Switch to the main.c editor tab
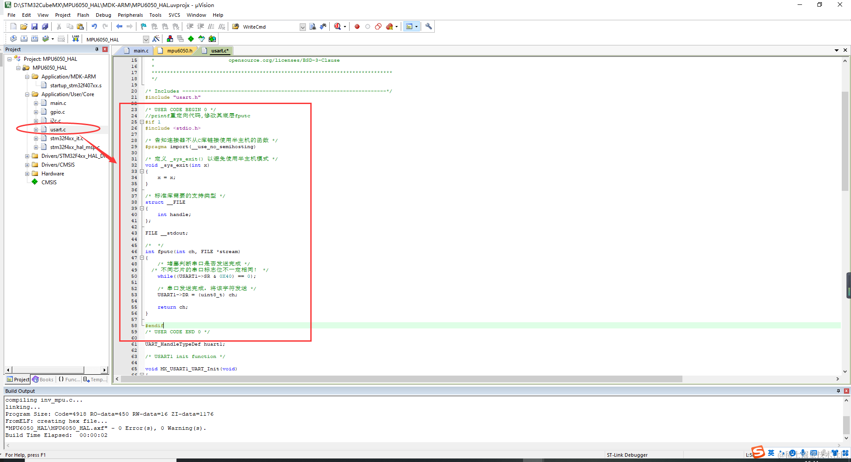 (x=136, y=51)
